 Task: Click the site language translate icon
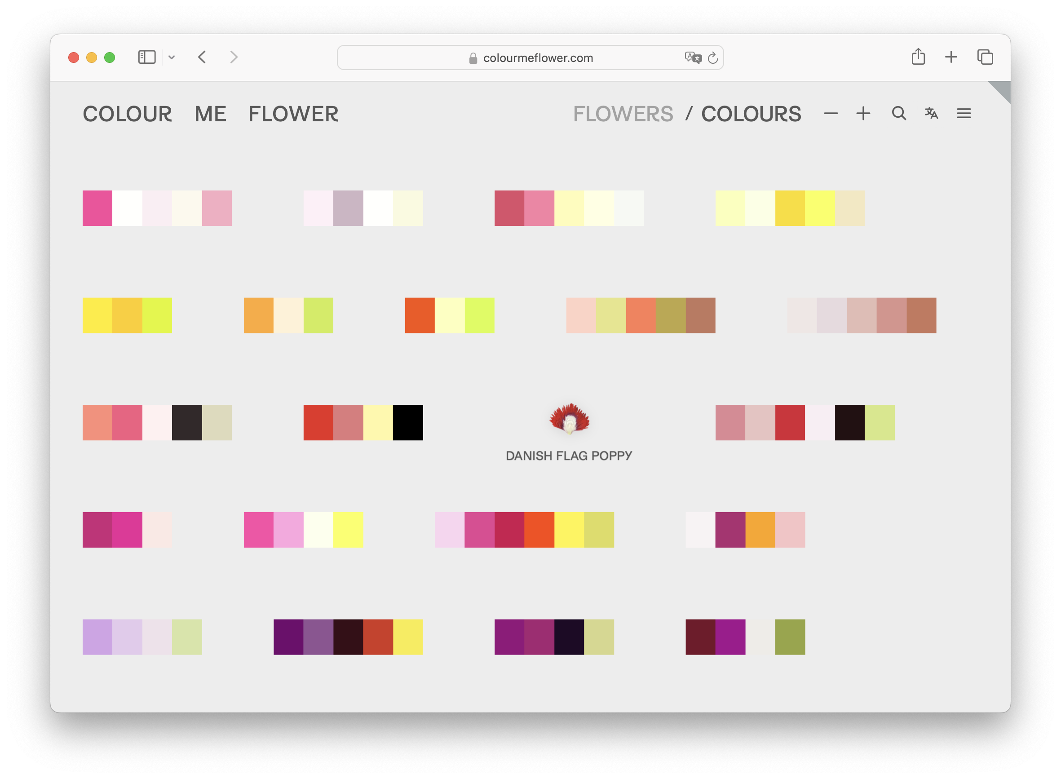click(x=931, y=114)
